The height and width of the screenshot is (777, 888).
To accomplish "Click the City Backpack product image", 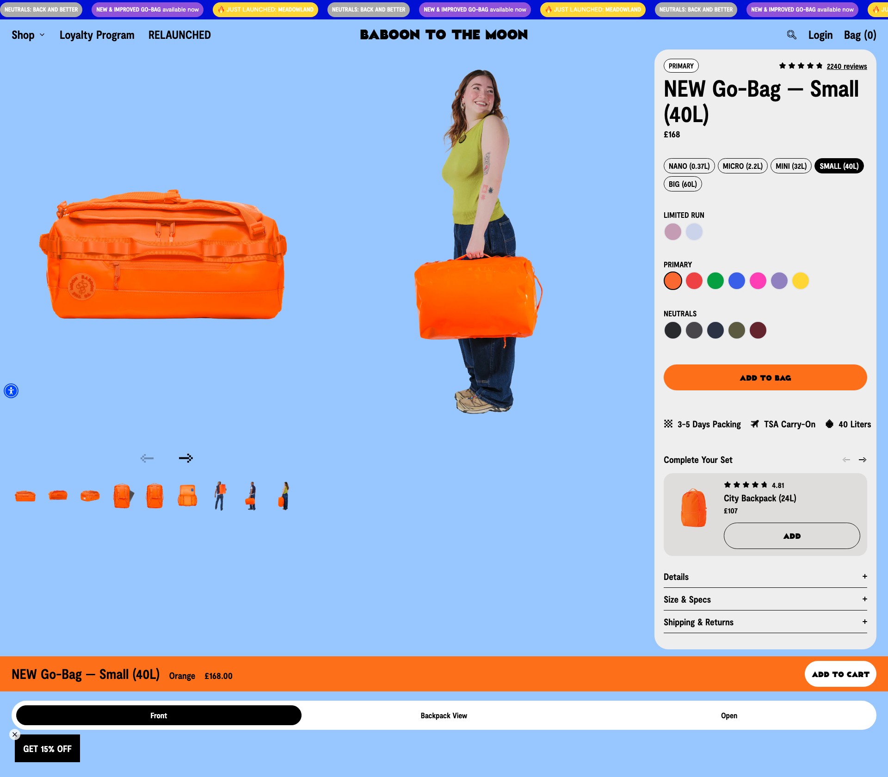I will pyautogui.click(x=694, y=508).
